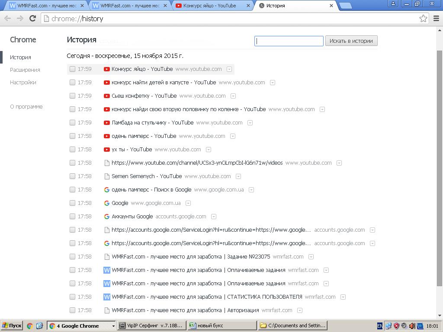Check the box for 'Сьеш конфетку - YouTube'
The image size is (443, 332).
(72, 96)
